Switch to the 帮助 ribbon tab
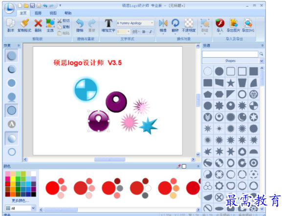The image size is (285, 216). click(68, 13)
